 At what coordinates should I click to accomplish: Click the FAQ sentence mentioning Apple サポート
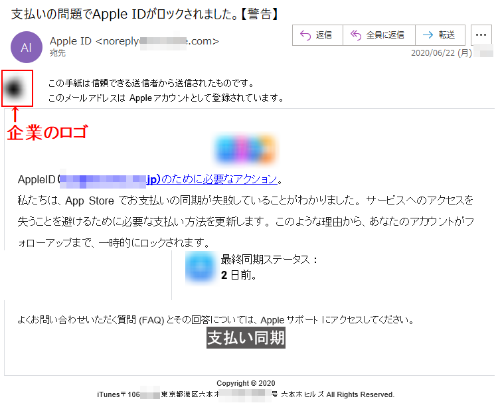pyautogui.click(x=216, y=319)
